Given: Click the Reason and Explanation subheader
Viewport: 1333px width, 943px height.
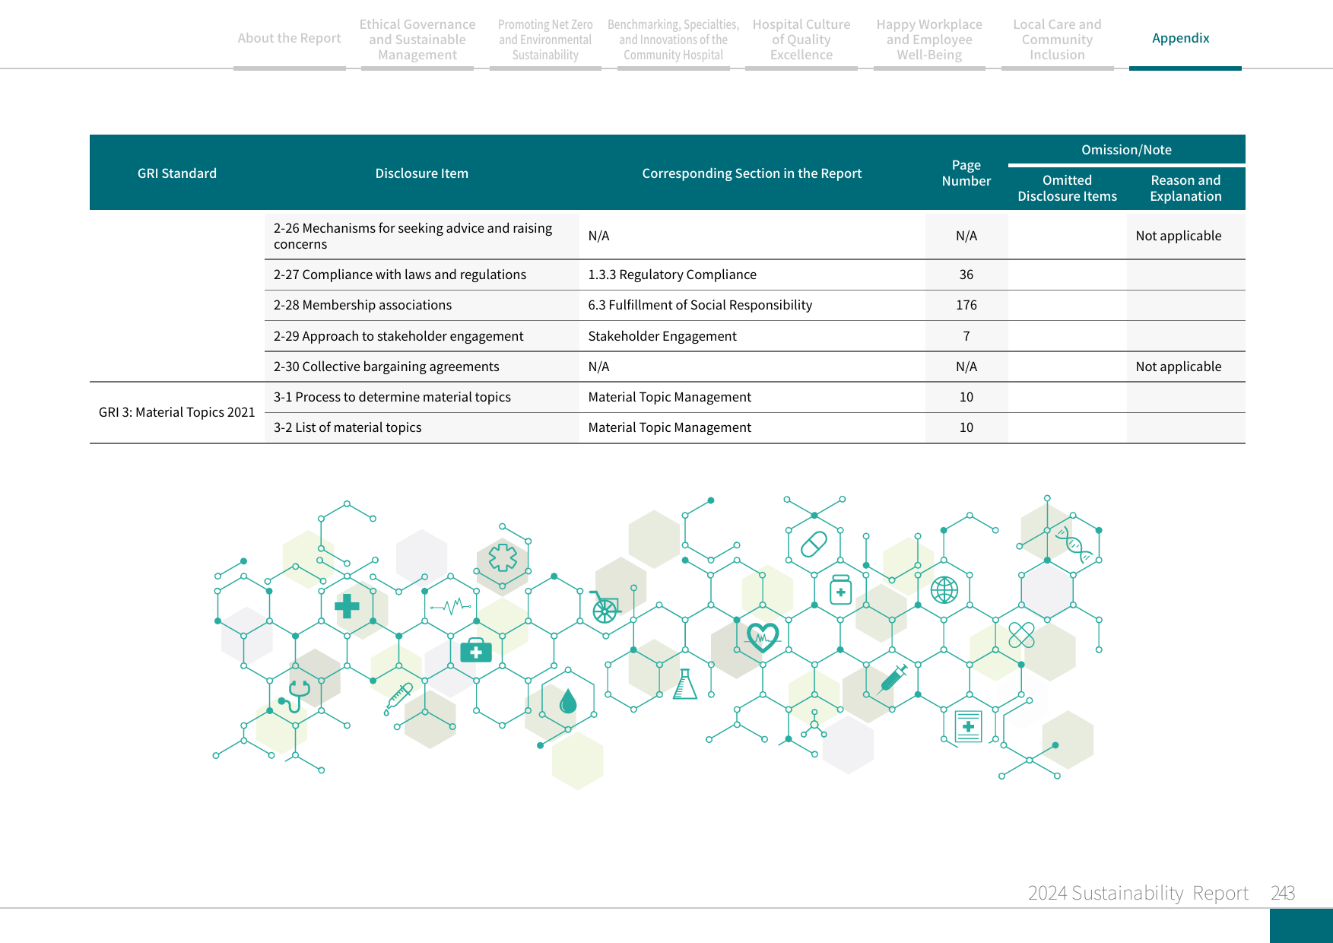Looking at the screenshot, I should (x=1185, y=188).
